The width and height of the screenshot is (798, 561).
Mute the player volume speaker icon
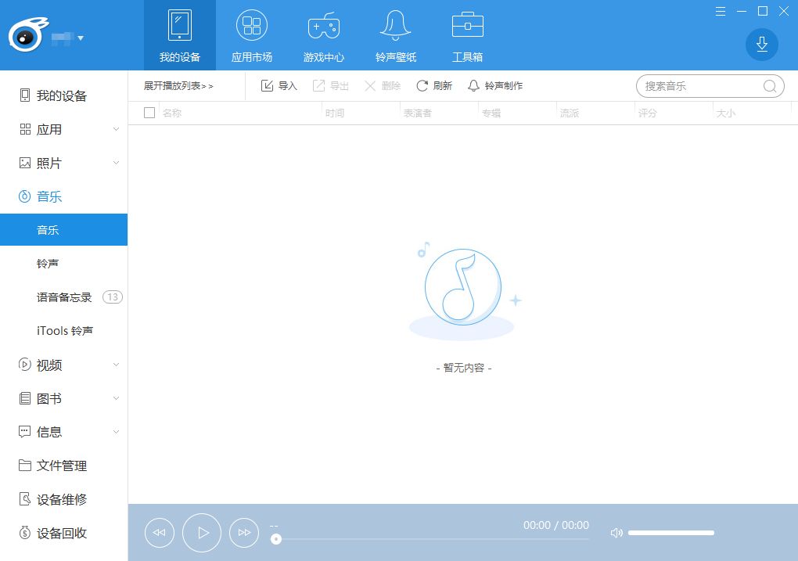click(616, 533)
